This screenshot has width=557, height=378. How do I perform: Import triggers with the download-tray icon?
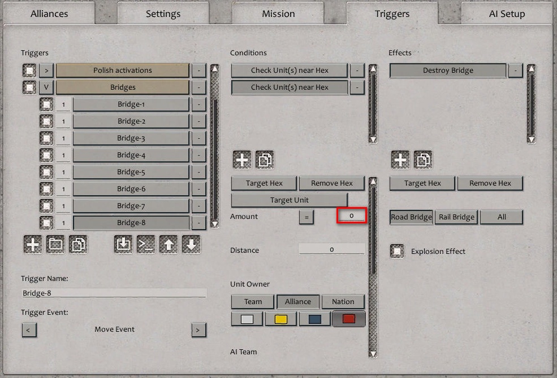pos(123,244)
